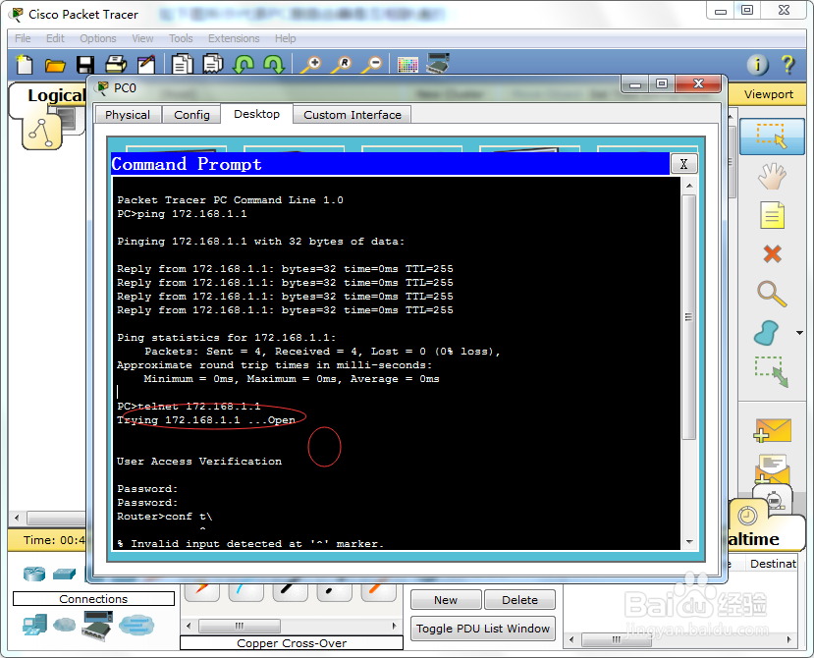Click the connections list horizontal scrollbar thumb
The image size is (814, 658).
(x=240, y=626)
